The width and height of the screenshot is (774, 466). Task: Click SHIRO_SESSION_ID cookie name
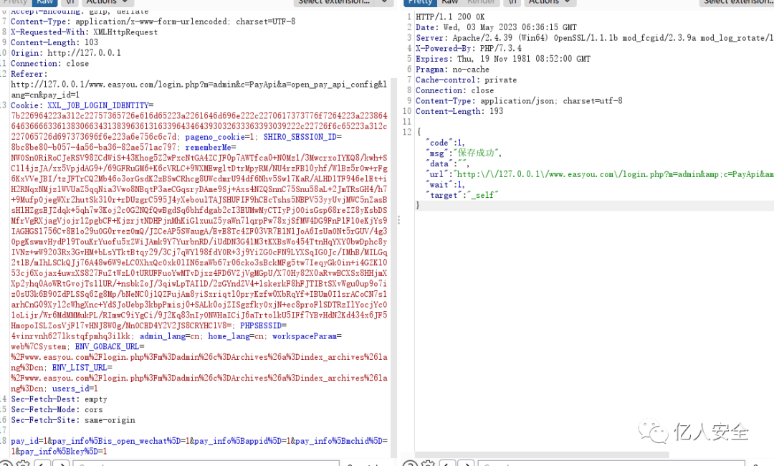(x=300, y=137)
